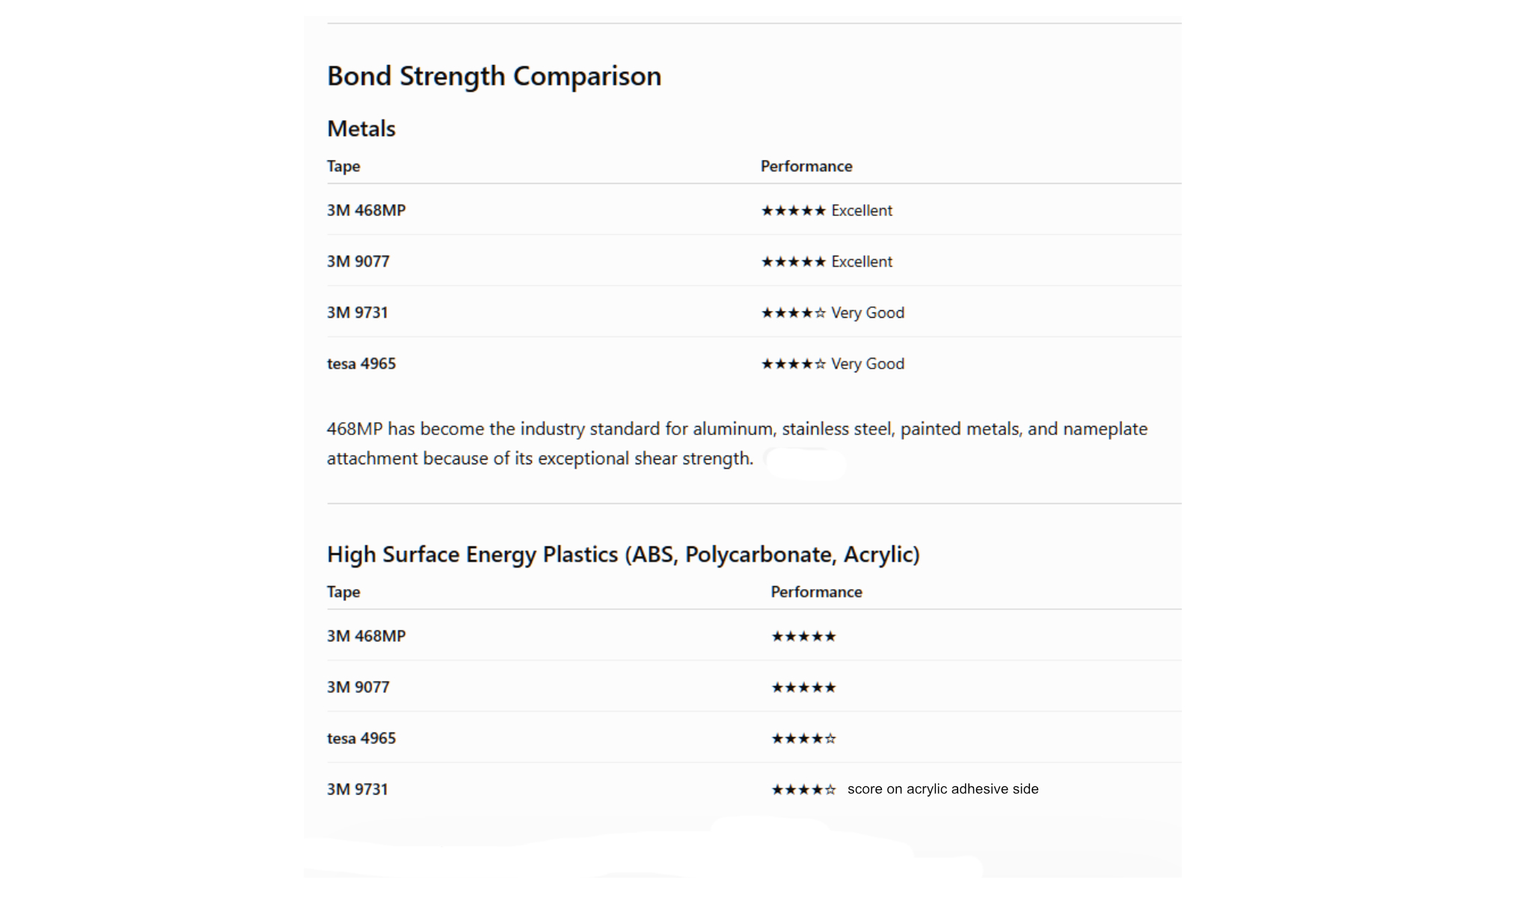Screen dimensions: 1532x897
Task: Select 3M 468MP row in Metals table
Action: point(754,210)
